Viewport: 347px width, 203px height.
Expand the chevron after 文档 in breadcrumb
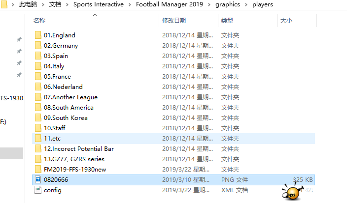[68, 4]
